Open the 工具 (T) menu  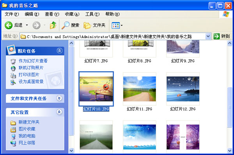tap(92, 14)
